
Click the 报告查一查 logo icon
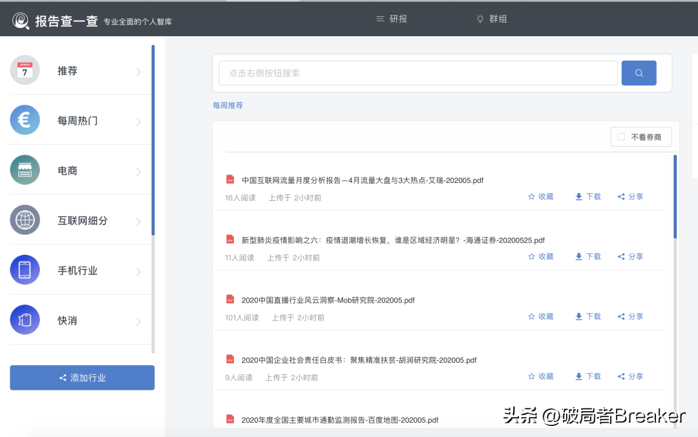19,19
